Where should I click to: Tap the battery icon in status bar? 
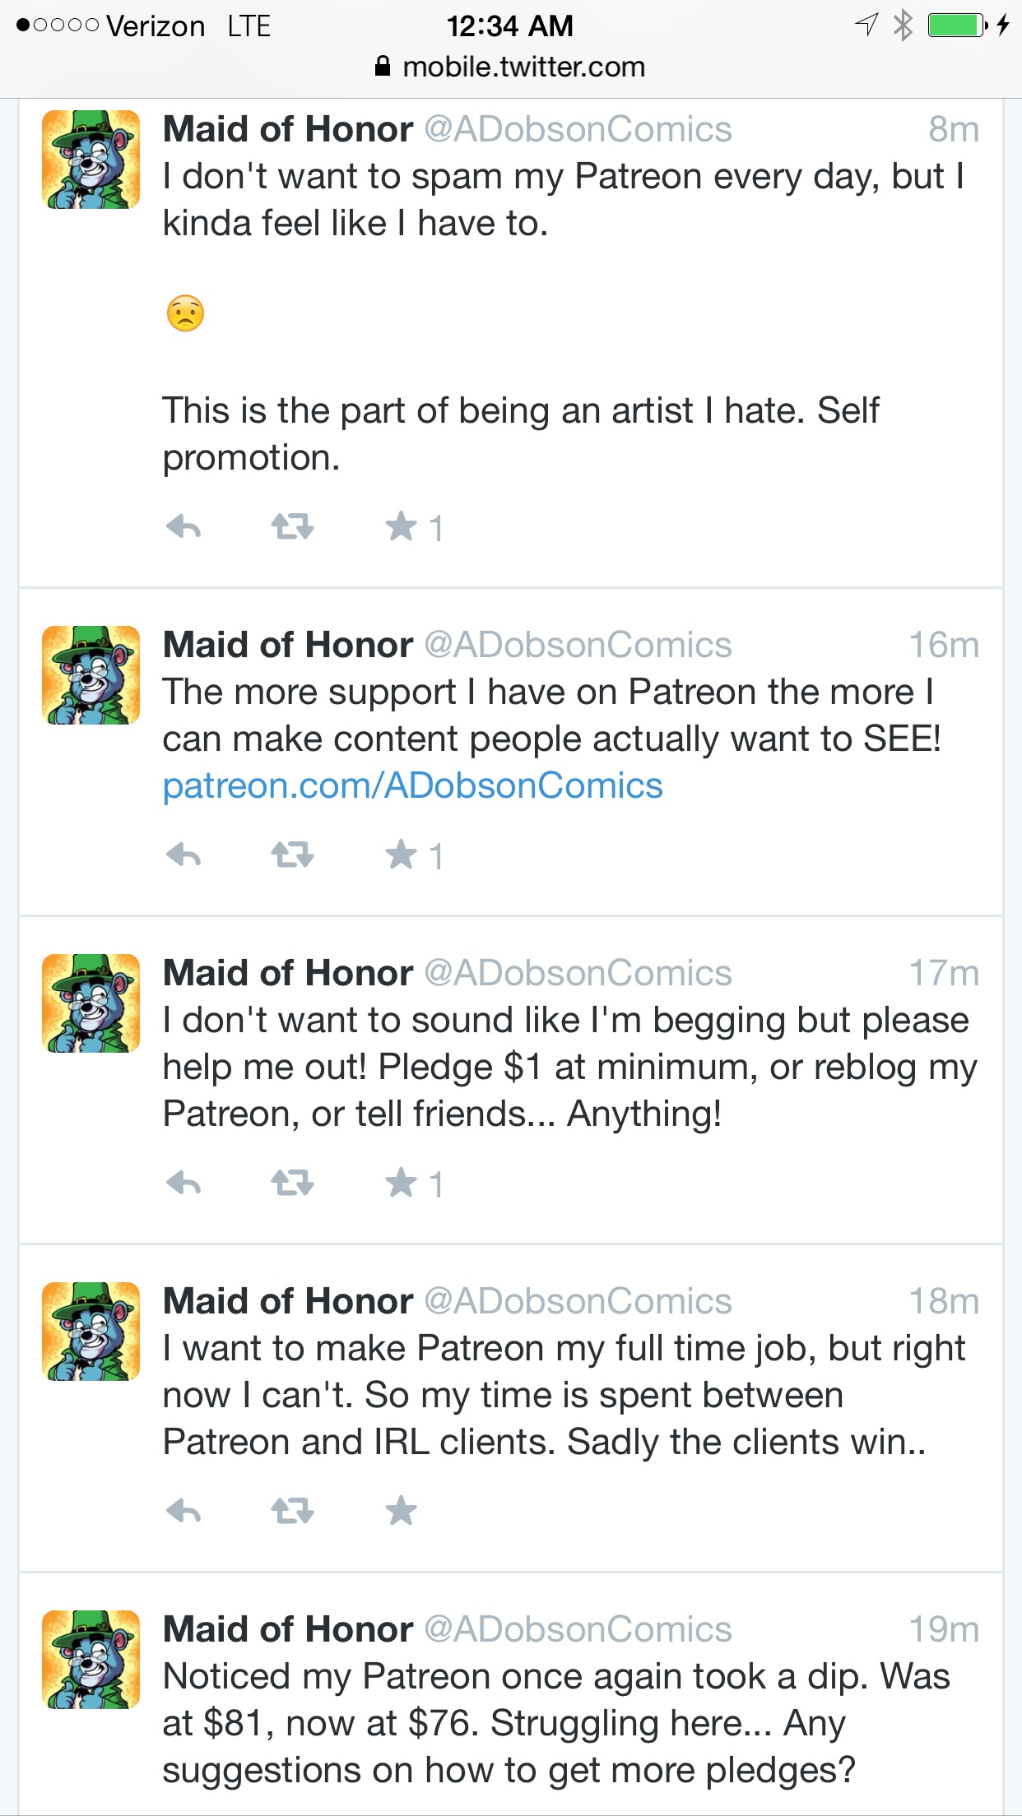(958, 25)
